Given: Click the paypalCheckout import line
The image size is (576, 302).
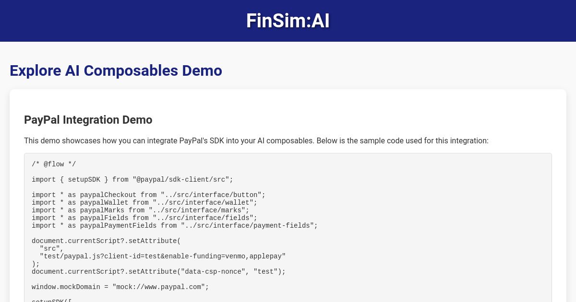Looking at the screenshot, I should (x=148, y=195).
